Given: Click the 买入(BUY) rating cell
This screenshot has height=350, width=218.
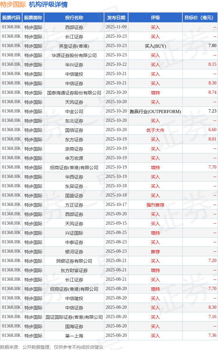Looking at the screenshot, I should [x=155, y=46].
